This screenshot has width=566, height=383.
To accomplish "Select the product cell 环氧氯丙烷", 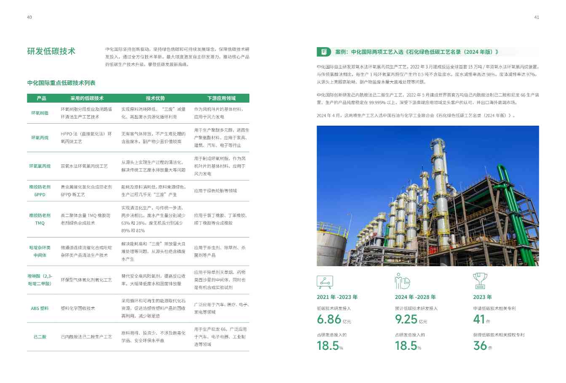I will [40, 166].
